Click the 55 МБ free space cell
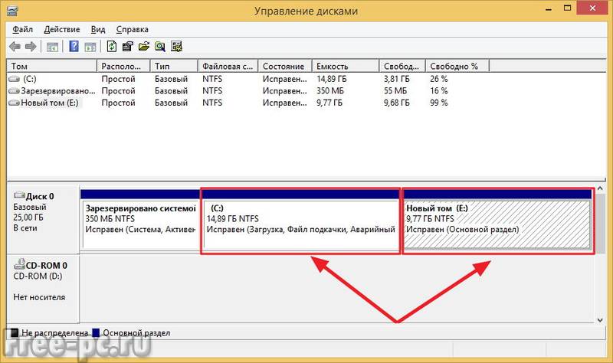The height and width of the screenshot is (363, 613). point(395,91)
